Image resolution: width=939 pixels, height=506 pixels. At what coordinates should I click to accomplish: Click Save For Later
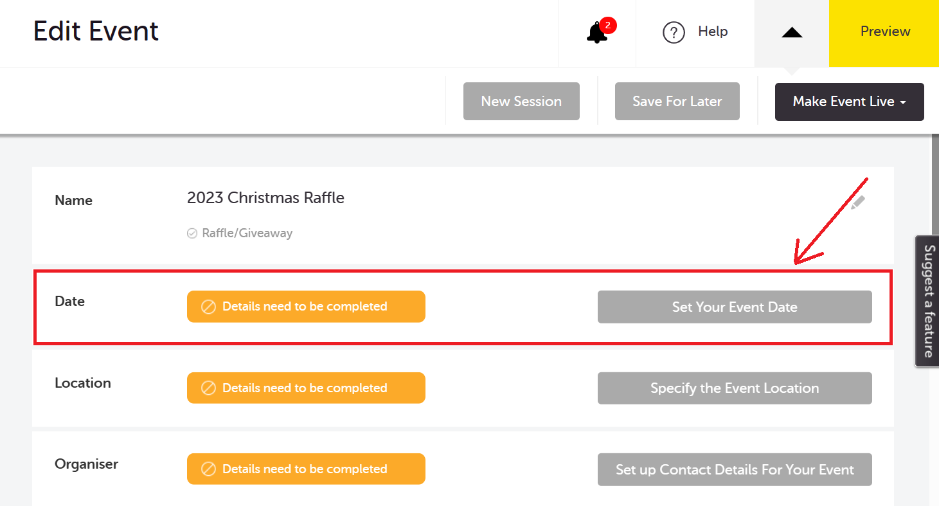(677, 101)
